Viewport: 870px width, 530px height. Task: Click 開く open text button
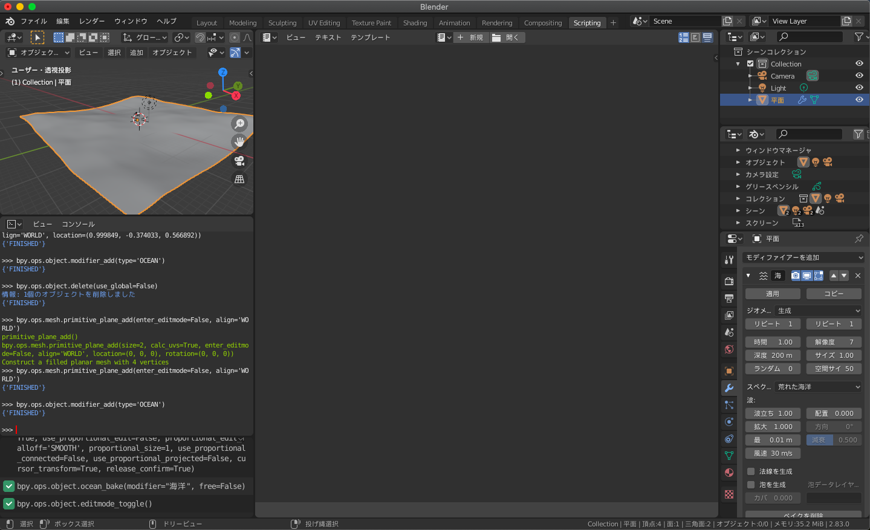tap(507, 37)
